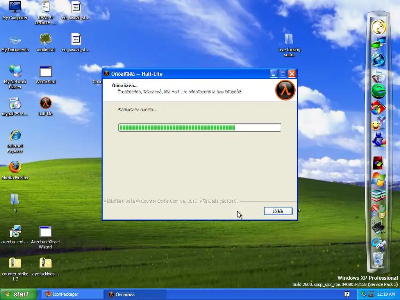
Task: Select the lowercase windirstat tree icon
Action: pyautogui.click(x=46, y=43)
